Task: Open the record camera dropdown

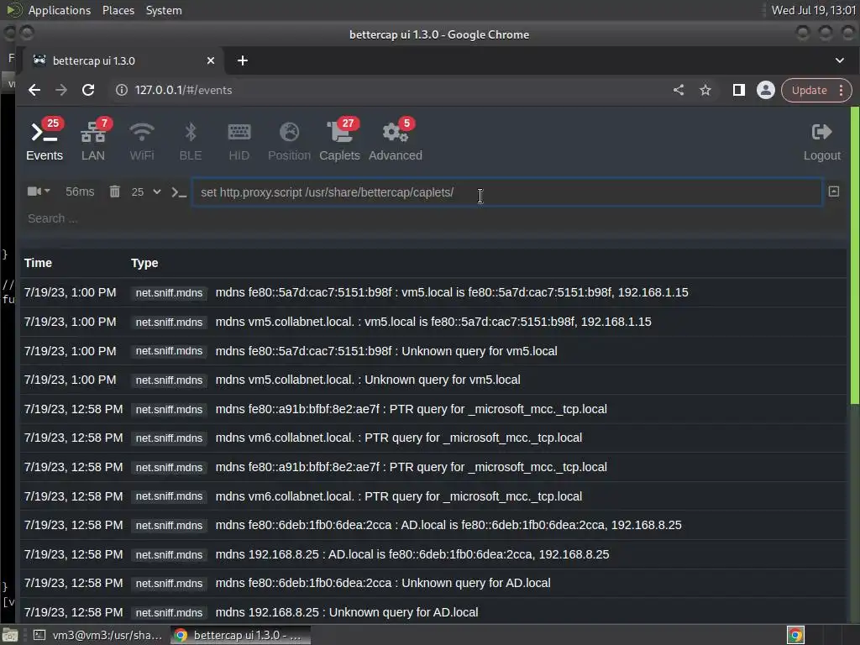Action: (39, 191)
